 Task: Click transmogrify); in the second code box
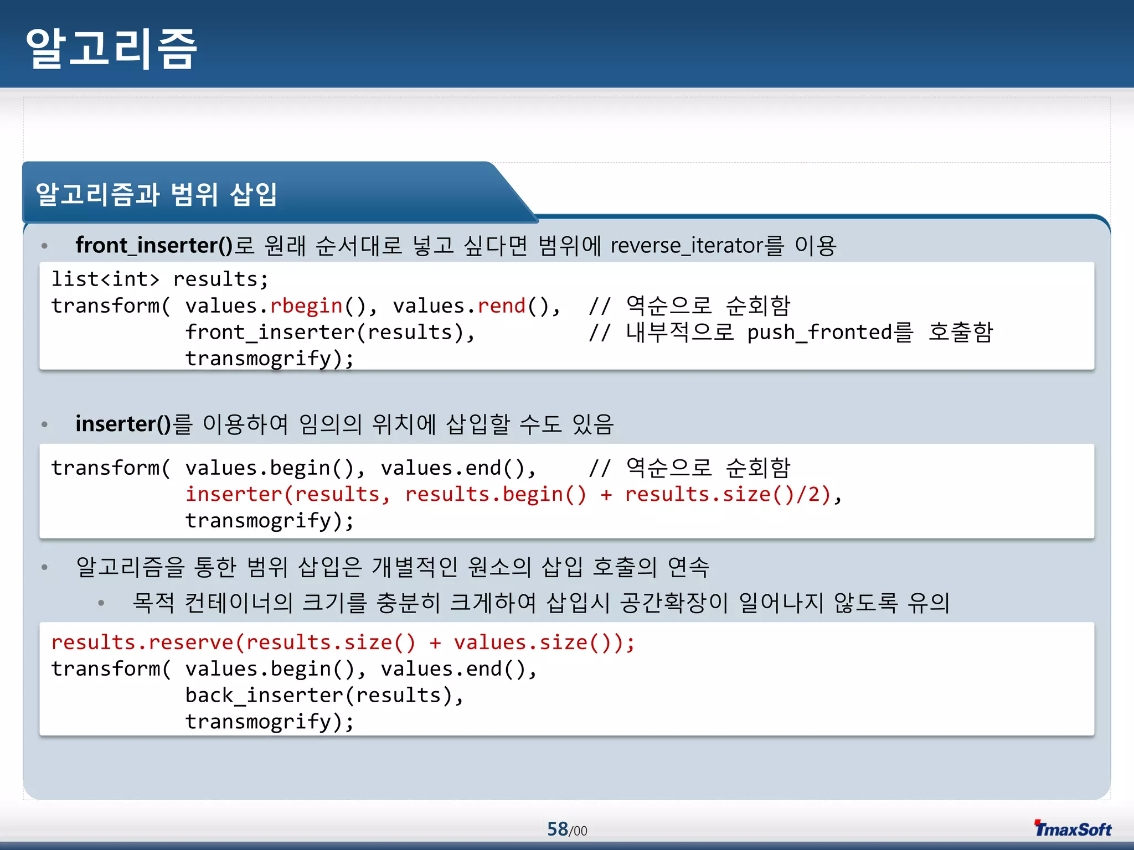[x=270, y=521]
